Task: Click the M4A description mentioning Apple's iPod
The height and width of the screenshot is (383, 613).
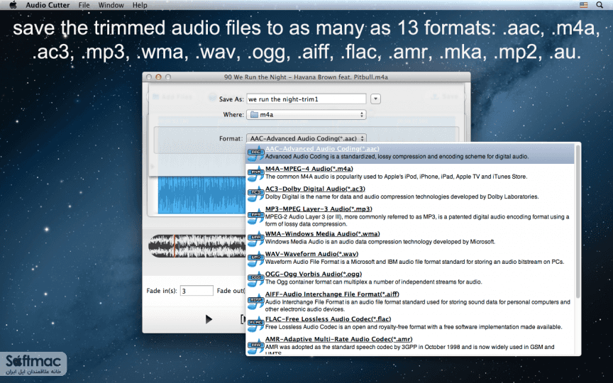Action: pos(396,177)
